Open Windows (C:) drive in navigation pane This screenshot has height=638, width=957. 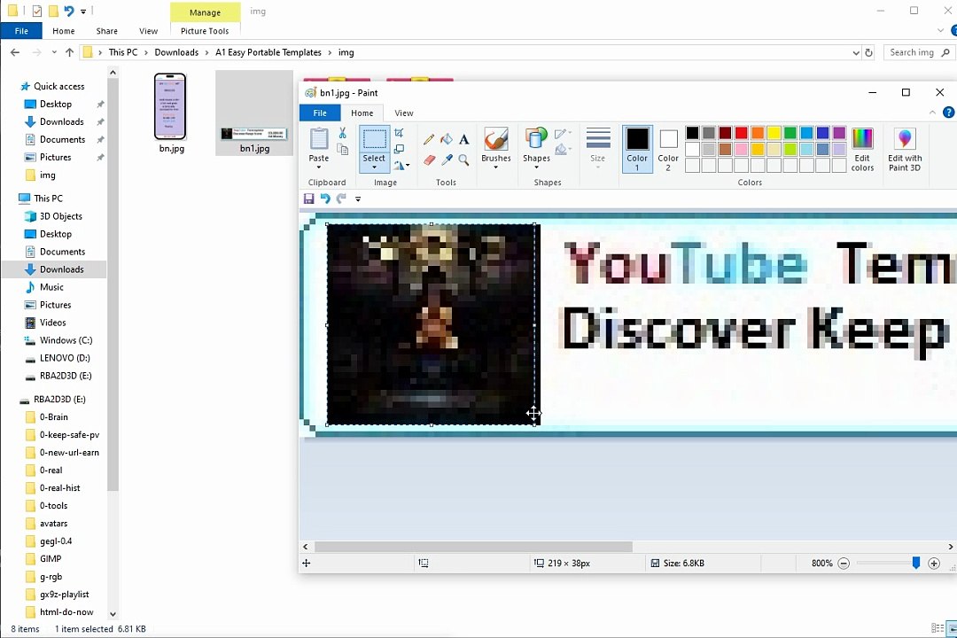click(66, 340)
